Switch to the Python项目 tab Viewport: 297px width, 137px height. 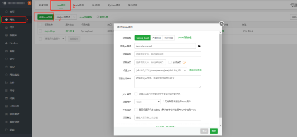click(114, 5)
